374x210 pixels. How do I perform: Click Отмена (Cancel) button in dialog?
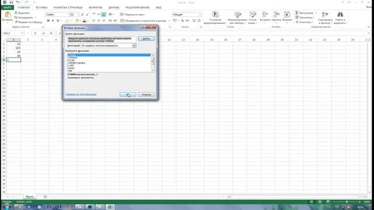coord(147,94)
